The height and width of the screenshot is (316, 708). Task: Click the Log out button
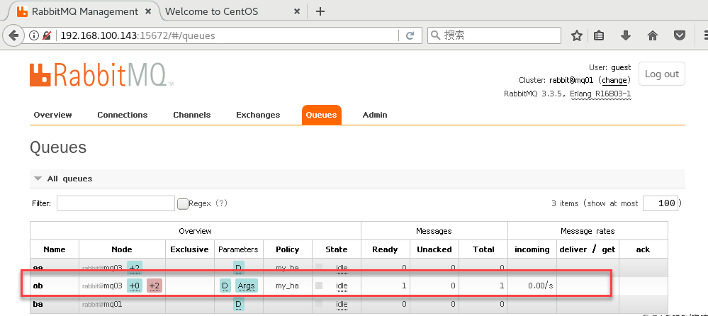coord(661,74)
